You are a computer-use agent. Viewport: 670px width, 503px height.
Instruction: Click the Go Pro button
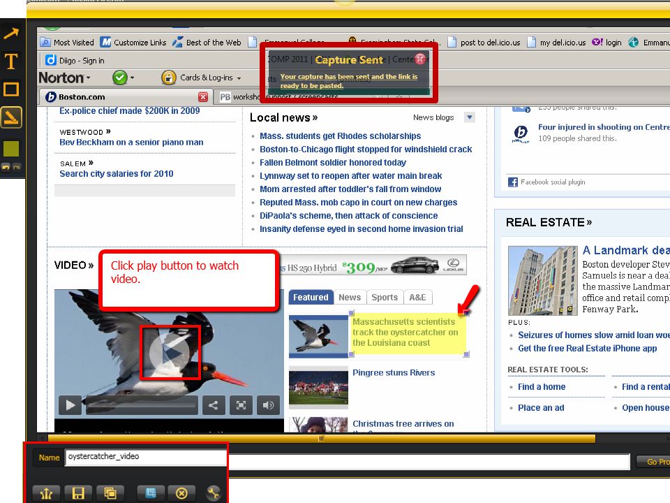coord(654,462)
